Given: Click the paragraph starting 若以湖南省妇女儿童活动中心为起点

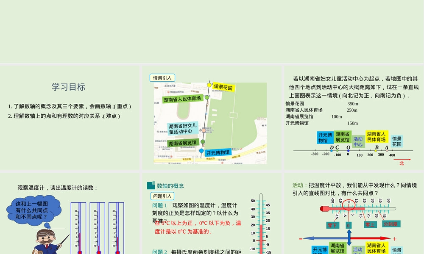Looking at the screenshot, I should tap(354, 87).
